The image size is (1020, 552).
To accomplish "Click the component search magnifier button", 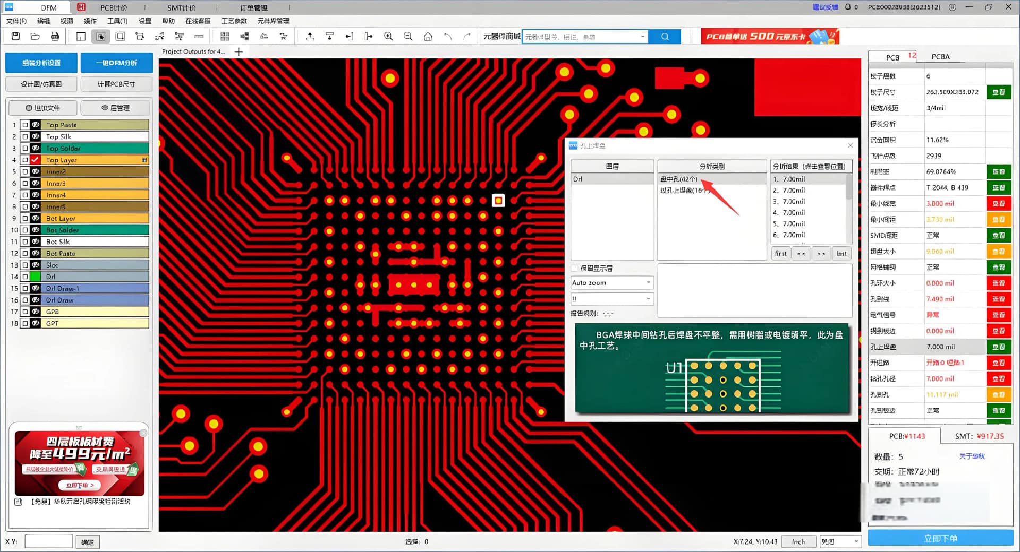I will coord(665,36).
